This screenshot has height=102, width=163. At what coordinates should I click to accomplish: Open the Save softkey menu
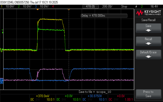pyautogui.click(x=148, y=28)
